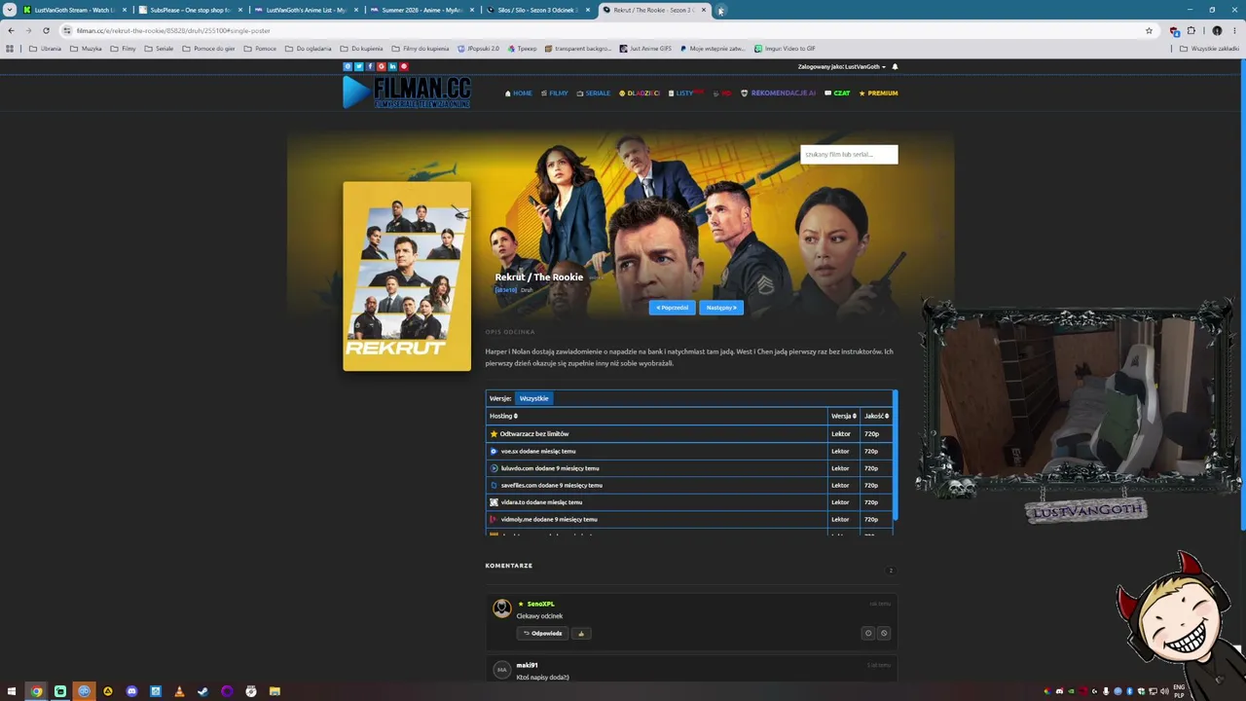Image resolution: width=1246 pixels, height=701 pixels.
Task: Go to the next episode (Następny)
Action: point(721,308)
